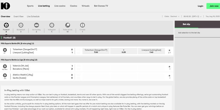The width and height of the screenshot is (220, 110).
Task: Open Atletico Madrid vs Sevilla match arrow
Action: point(170,78)
